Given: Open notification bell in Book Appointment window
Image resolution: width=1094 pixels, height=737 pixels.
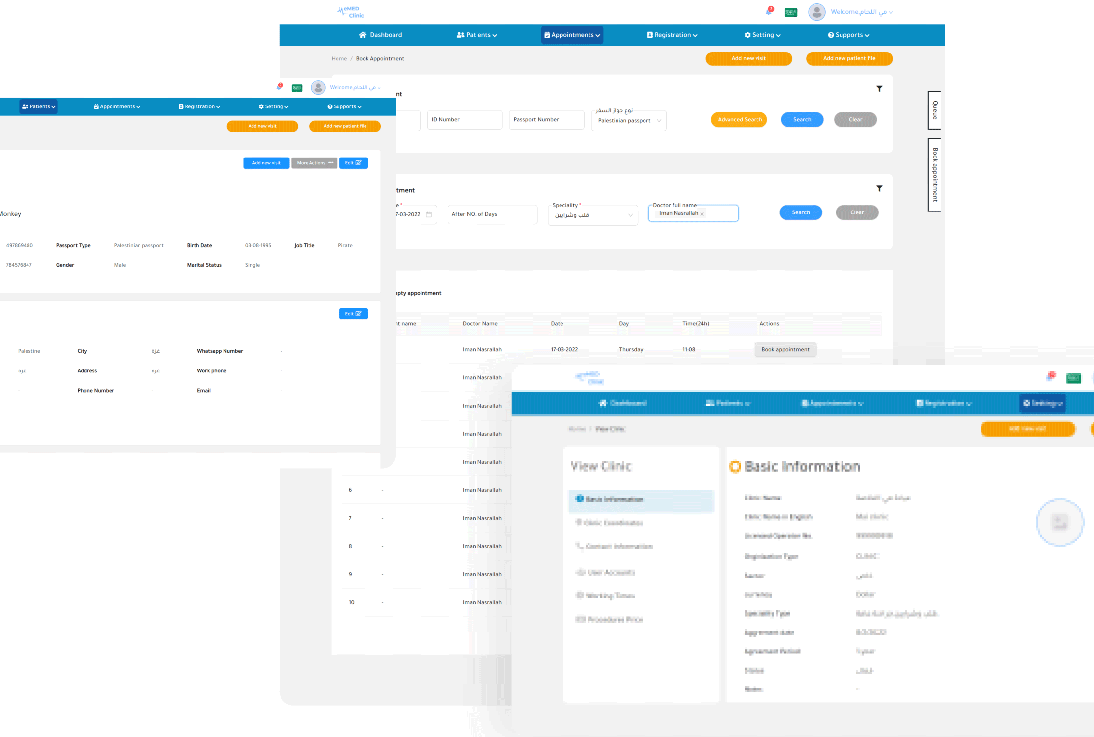Looking at the screenshot, I should pyautogui.click(x=769, y=11).
